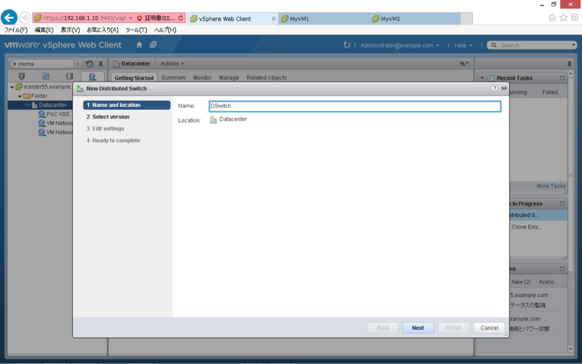Open browser tools gear icon
Viewport: 582px width, 364px height.
pos(575,17)
